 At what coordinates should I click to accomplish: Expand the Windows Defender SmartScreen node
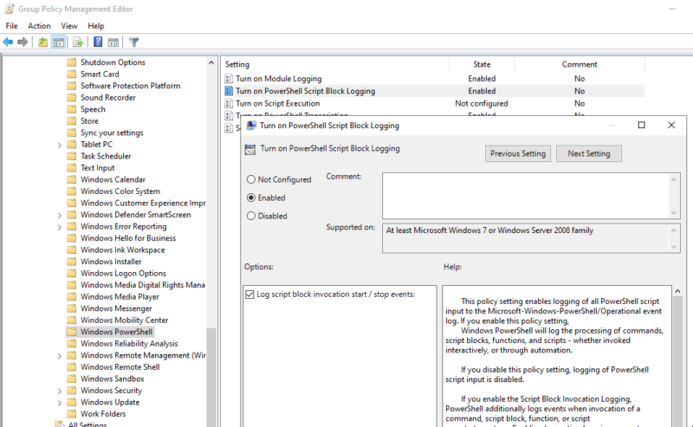pyautogui.click(x=60, y=215)
